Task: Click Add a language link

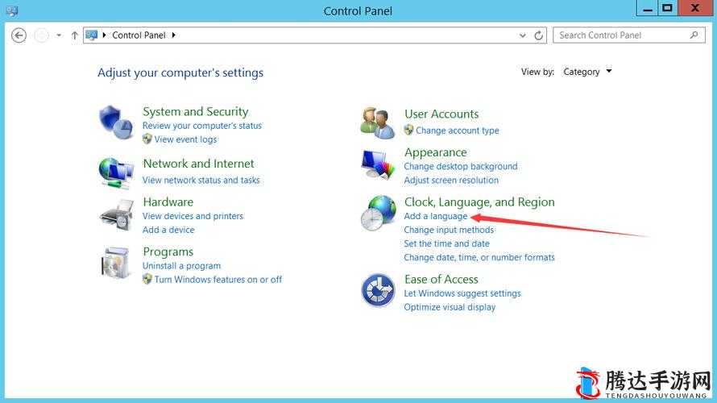Action: click(x=436, y=216)
